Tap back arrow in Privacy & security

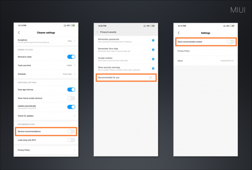97,32
